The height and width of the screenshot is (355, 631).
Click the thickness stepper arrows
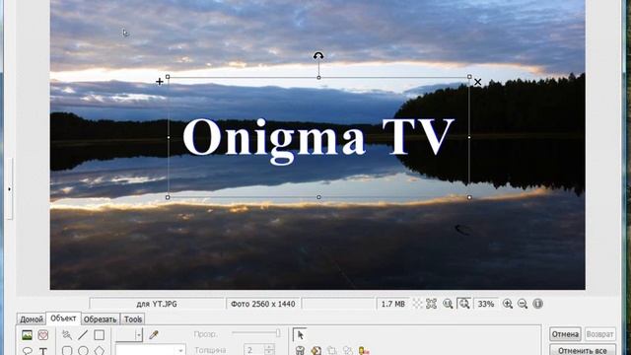269,350
